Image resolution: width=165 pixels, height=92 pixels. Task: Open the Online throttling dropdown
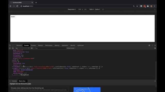click(x=97, y=9)
